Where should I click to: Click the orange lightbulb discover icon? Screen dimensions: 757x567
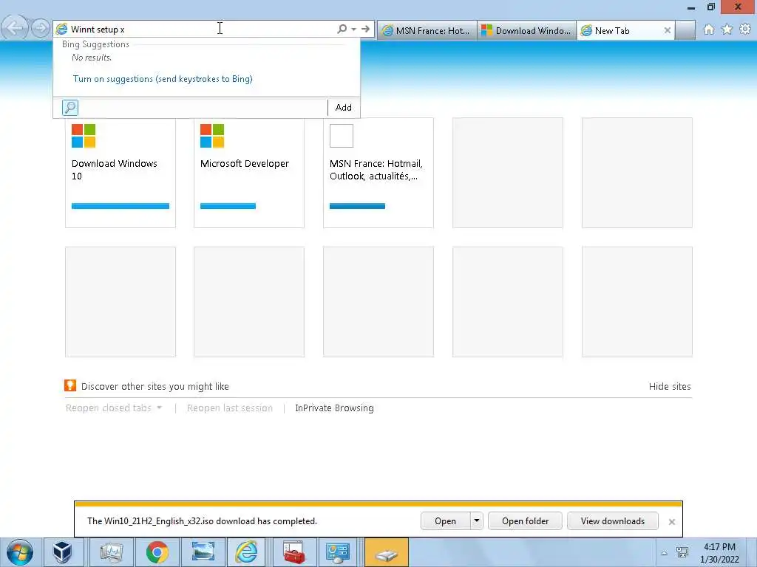point(70,385)
